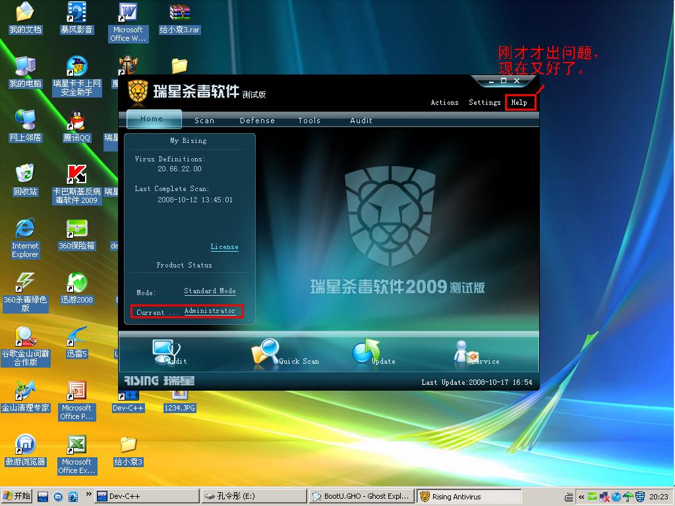This screenshot has height=506, width=675.
Task: Switch to Dev-C++ taskbar button
Action: point(147,496)
